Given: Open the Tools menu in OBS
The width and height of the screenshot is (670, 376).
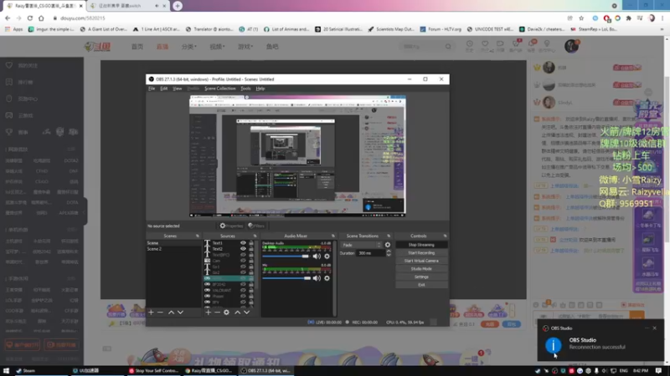Looking at the screenshot, I should (x=245, y=89).
